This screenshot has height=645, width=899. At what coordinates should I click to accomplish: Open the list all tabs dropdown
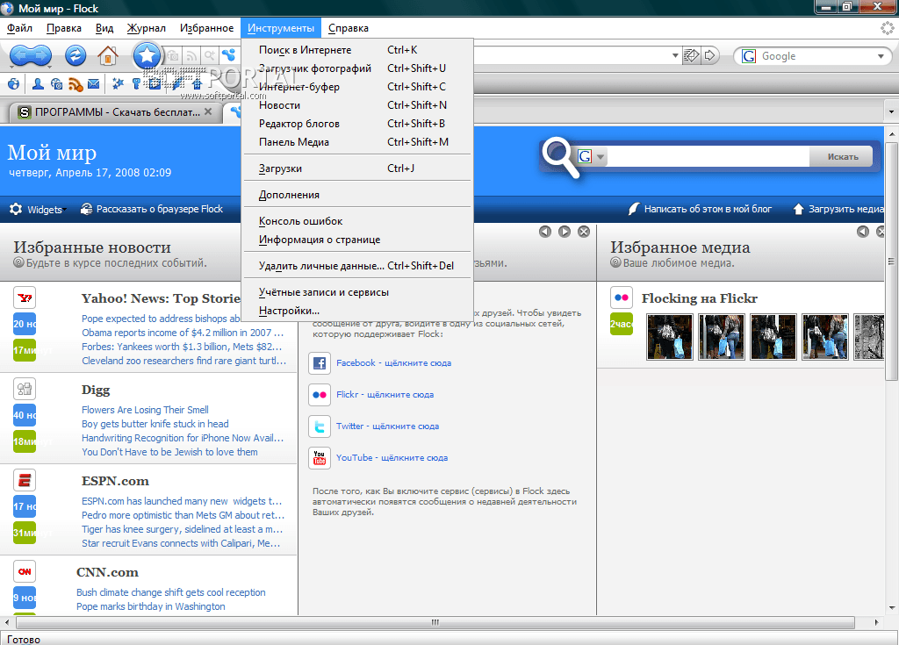pos(892,111)
